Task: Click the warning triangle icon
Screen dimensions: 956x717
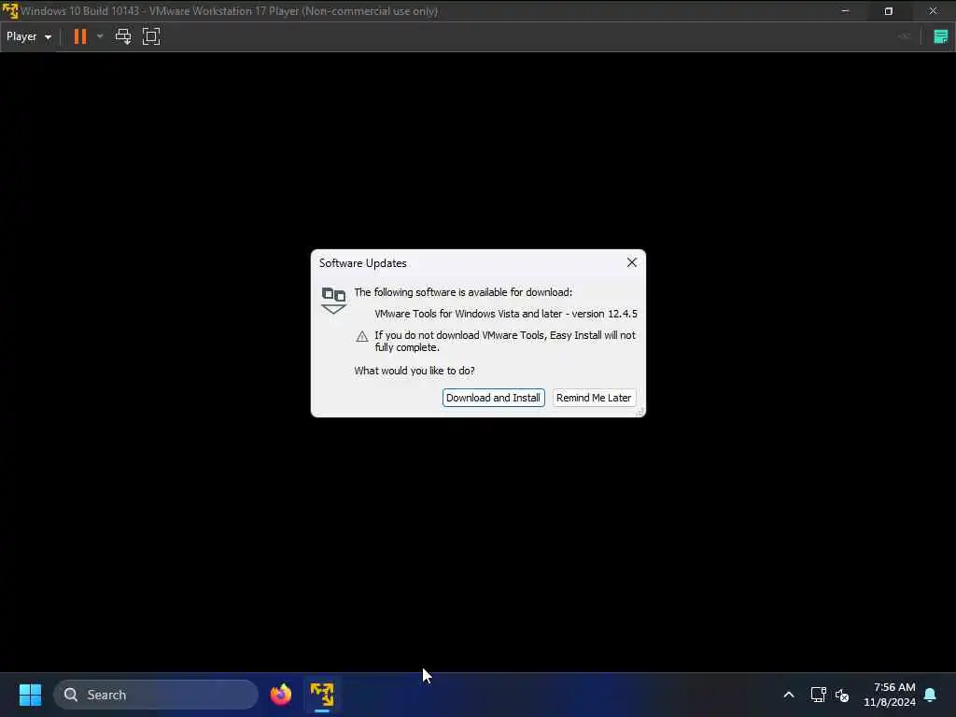Action: click(362, 336)
